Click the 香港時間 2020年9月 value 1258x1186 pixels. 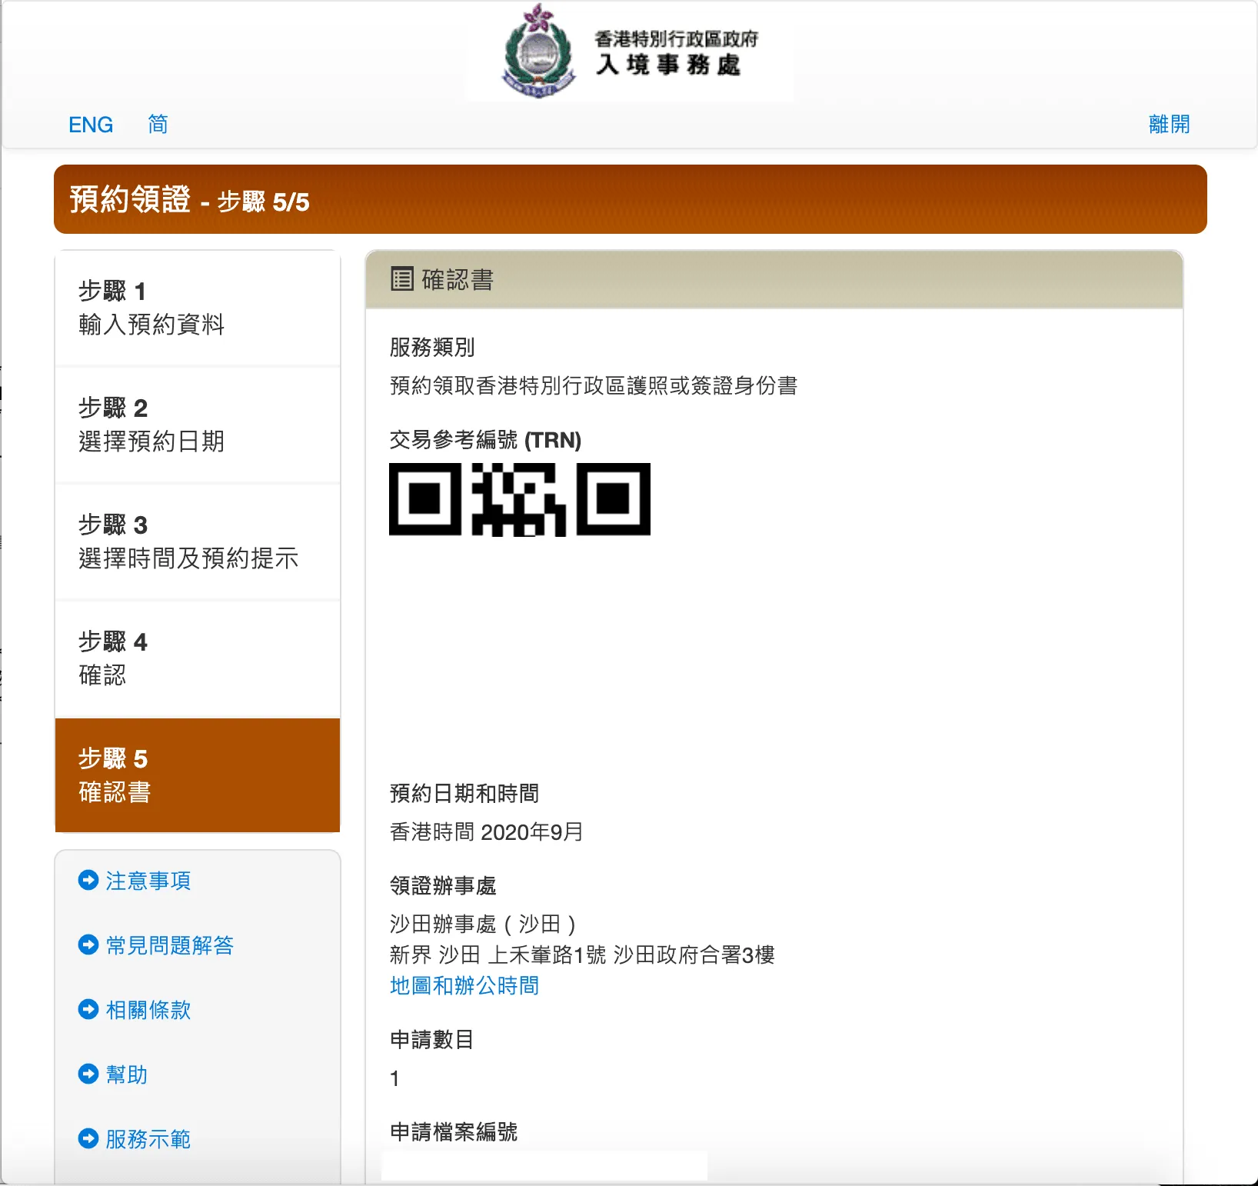487,831
